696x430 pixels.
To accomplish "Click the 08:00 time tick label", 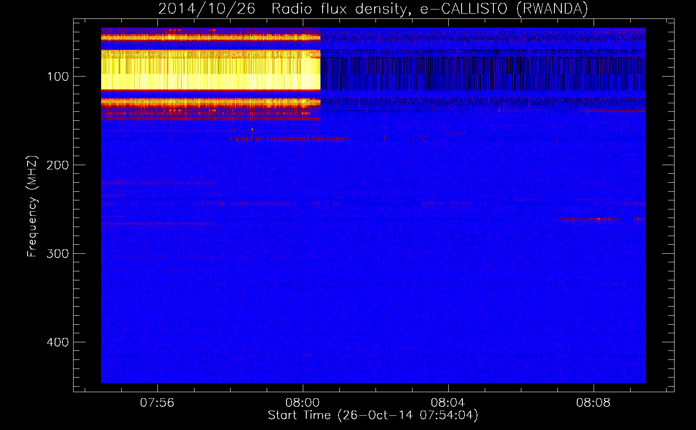I will tap(303, 402).
